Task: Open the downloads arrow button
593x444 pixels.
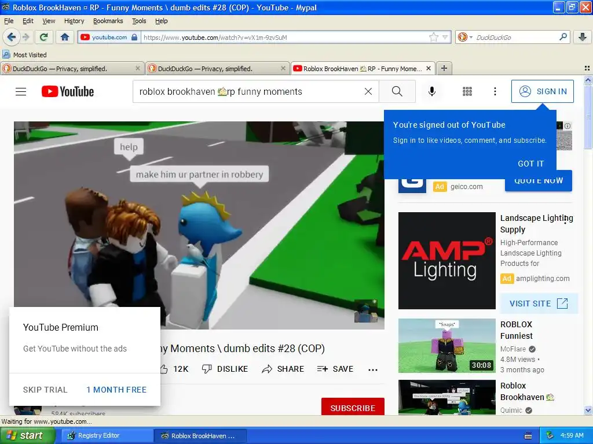Action: [x=583, y=37]
